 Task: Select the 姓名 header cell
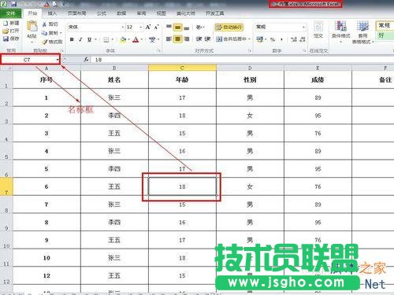click(114, 79)
